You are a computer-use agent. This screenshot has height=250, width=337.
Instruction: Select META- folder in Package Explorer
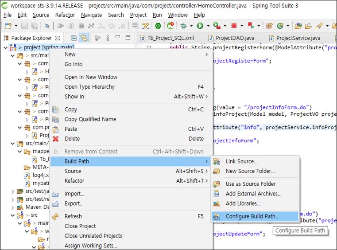[x=36, y=168]
